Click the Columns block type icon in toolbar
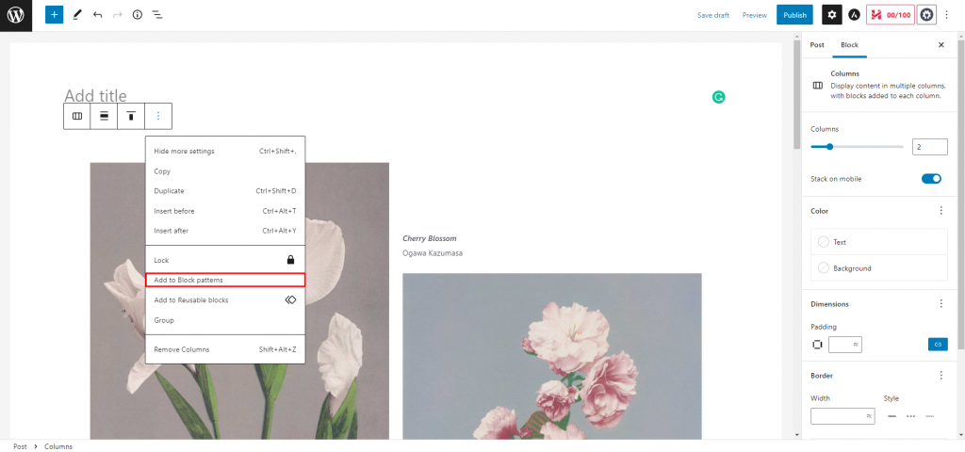 click(77, 116)
